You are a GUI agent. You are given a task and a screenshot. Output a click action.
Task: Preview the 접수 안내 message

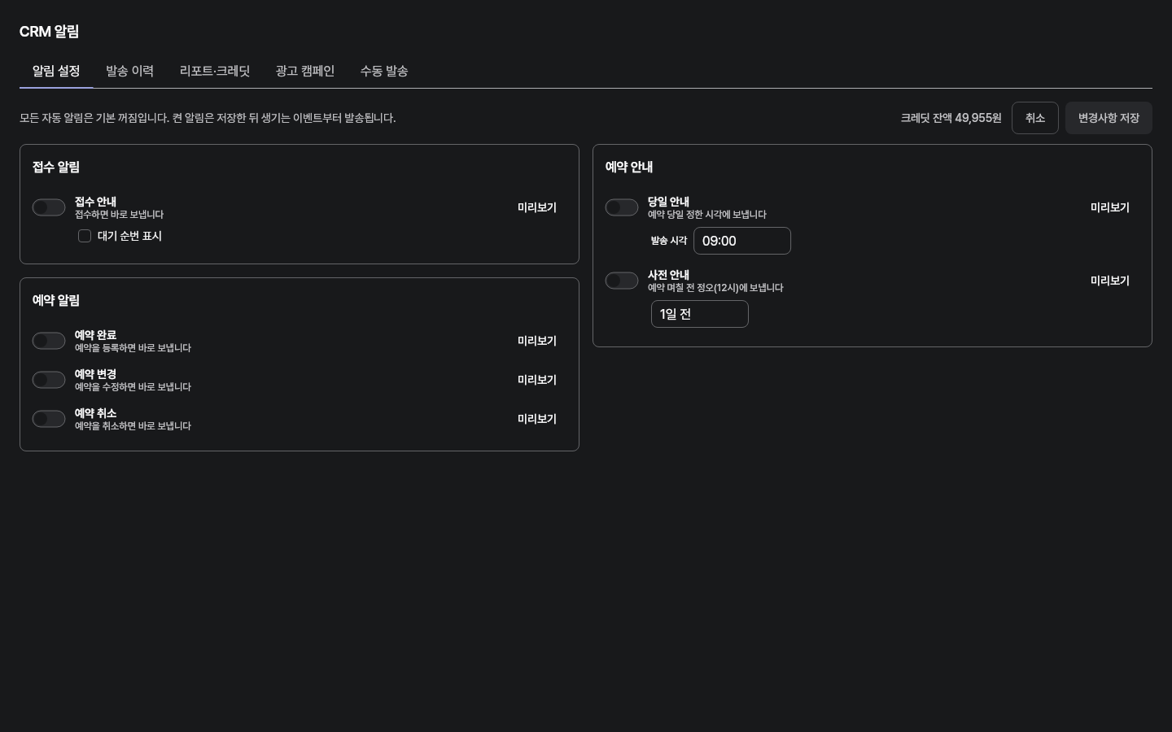click(x=537, y=207)
